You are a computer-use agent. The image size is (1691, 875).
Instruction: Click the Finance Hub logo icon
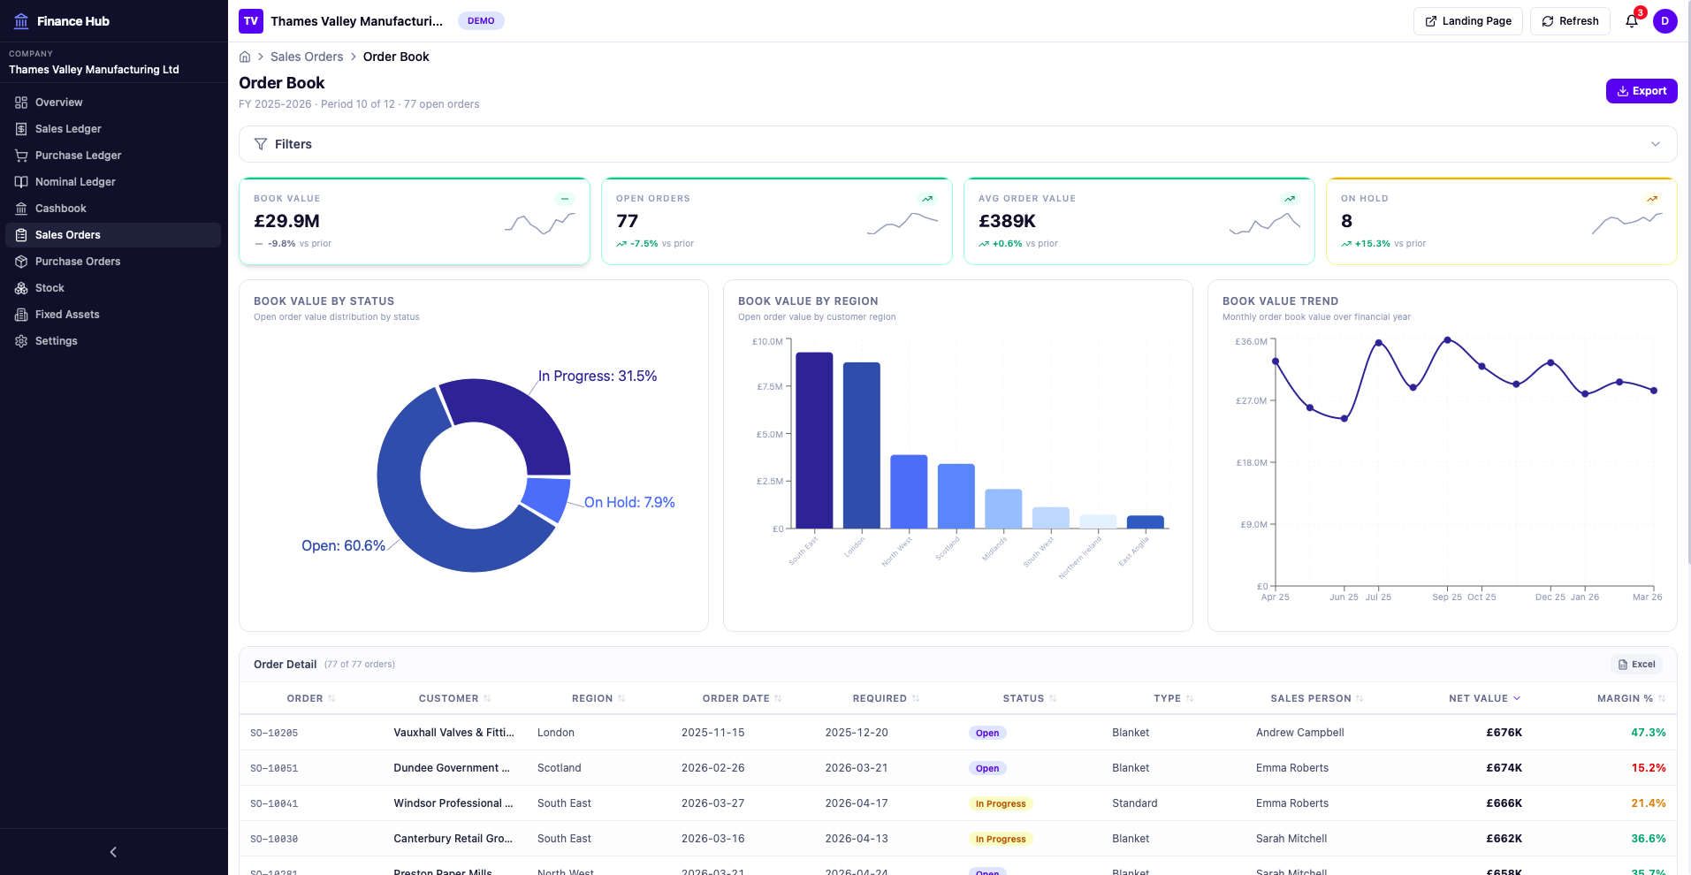click(21, 21)
